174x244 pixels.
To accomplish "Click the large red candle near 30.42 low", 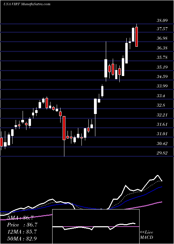I will click(64, 128).
